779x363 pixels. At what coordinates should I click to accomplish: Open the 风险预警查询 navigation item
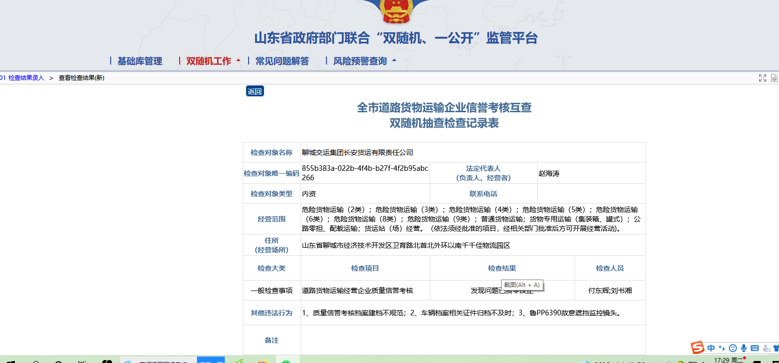[x=360, y=61]
